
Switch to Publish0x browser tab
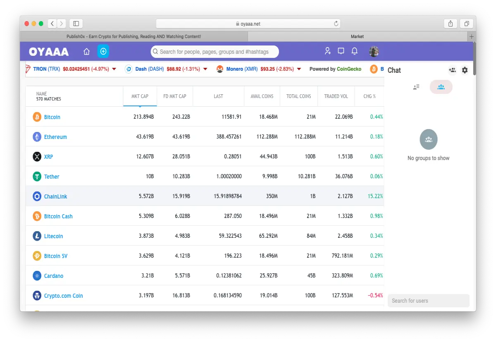tap(134, 36)
